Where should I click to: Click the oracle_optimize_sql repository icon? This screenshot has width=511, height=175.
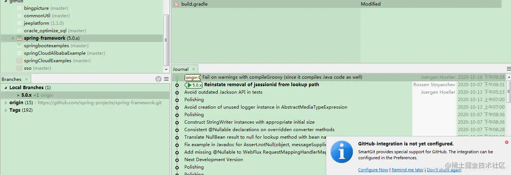point(19,31)
